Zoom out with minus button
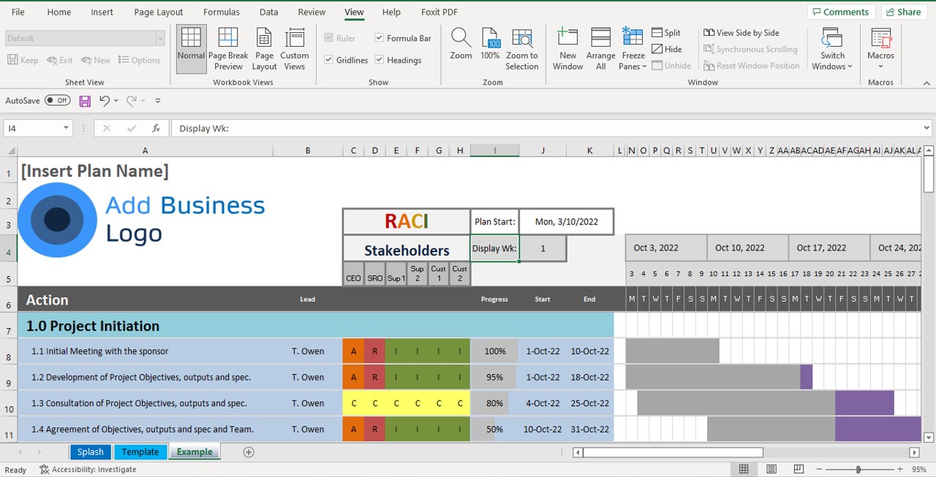Image resolution: width=936 pixels, height=477 pixels. click(820, 470)
